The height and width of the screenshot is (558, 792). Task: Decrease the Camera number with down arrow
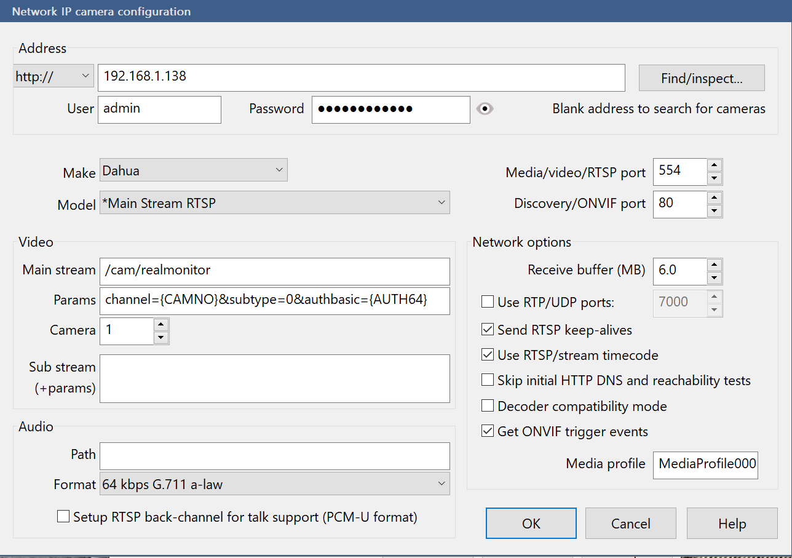[161, 338]
